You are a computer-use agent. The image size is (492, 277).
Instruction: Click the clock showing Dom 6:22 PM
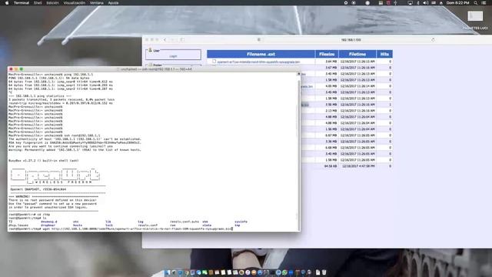point(458,3)
